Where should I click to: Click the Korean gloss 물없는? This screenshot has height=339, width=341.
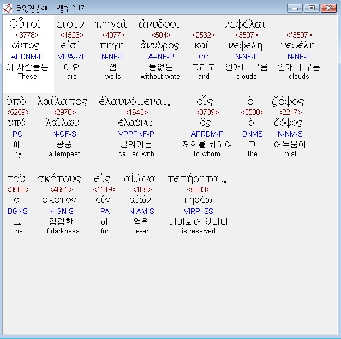tap(161, 67)
